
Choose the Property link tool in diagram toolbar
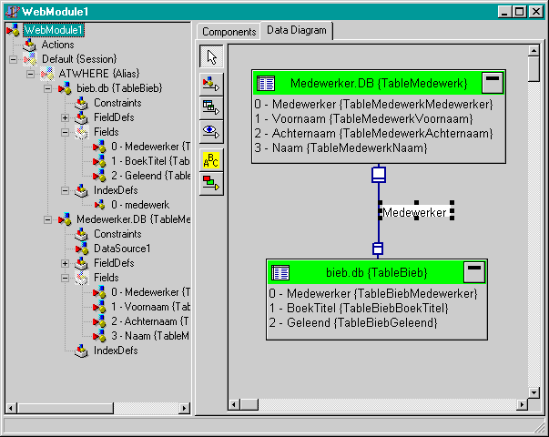click(210, 84)
